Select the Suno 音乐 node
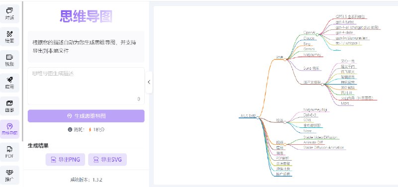This screenshot has width=398, height=187. click(x=311, y=68)
